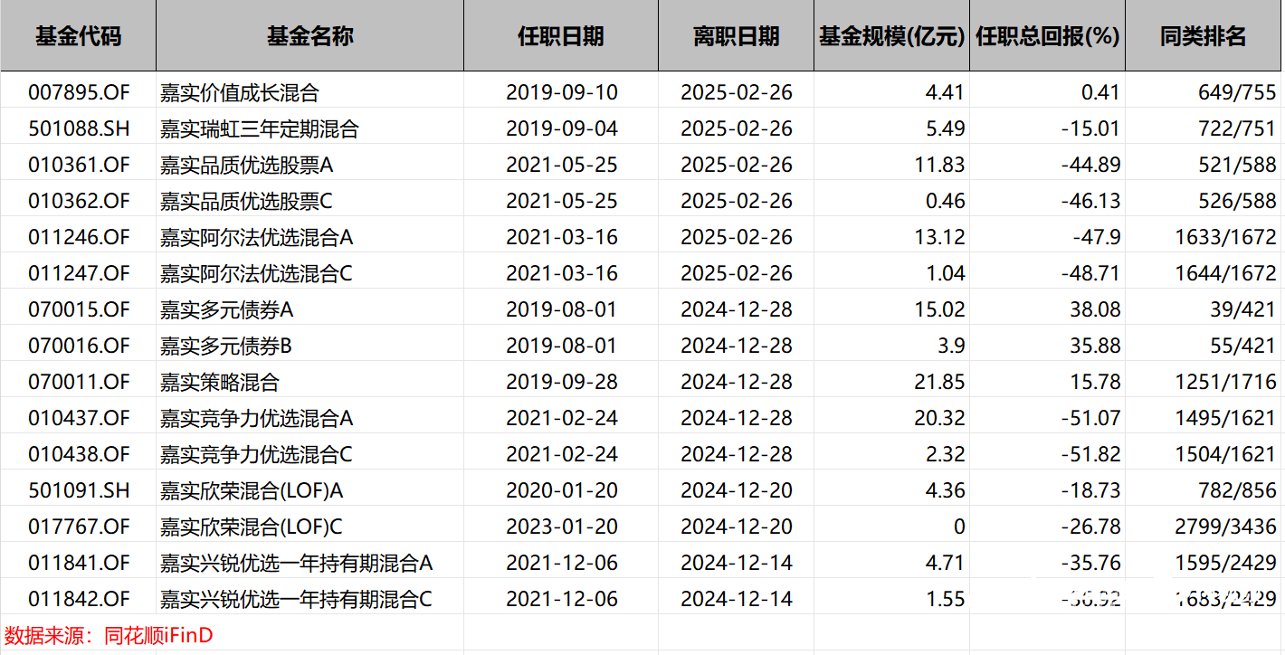1285x655 pixels.
Task: Click the 数据来源：同花顺iFinD source note
Action: click(109, 635)
